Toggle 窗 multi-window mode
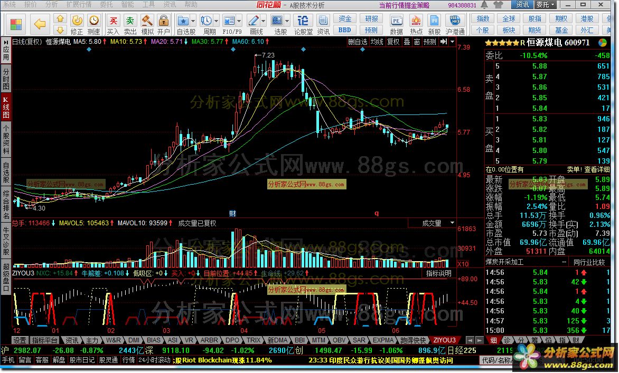 [x=417, y=42]
